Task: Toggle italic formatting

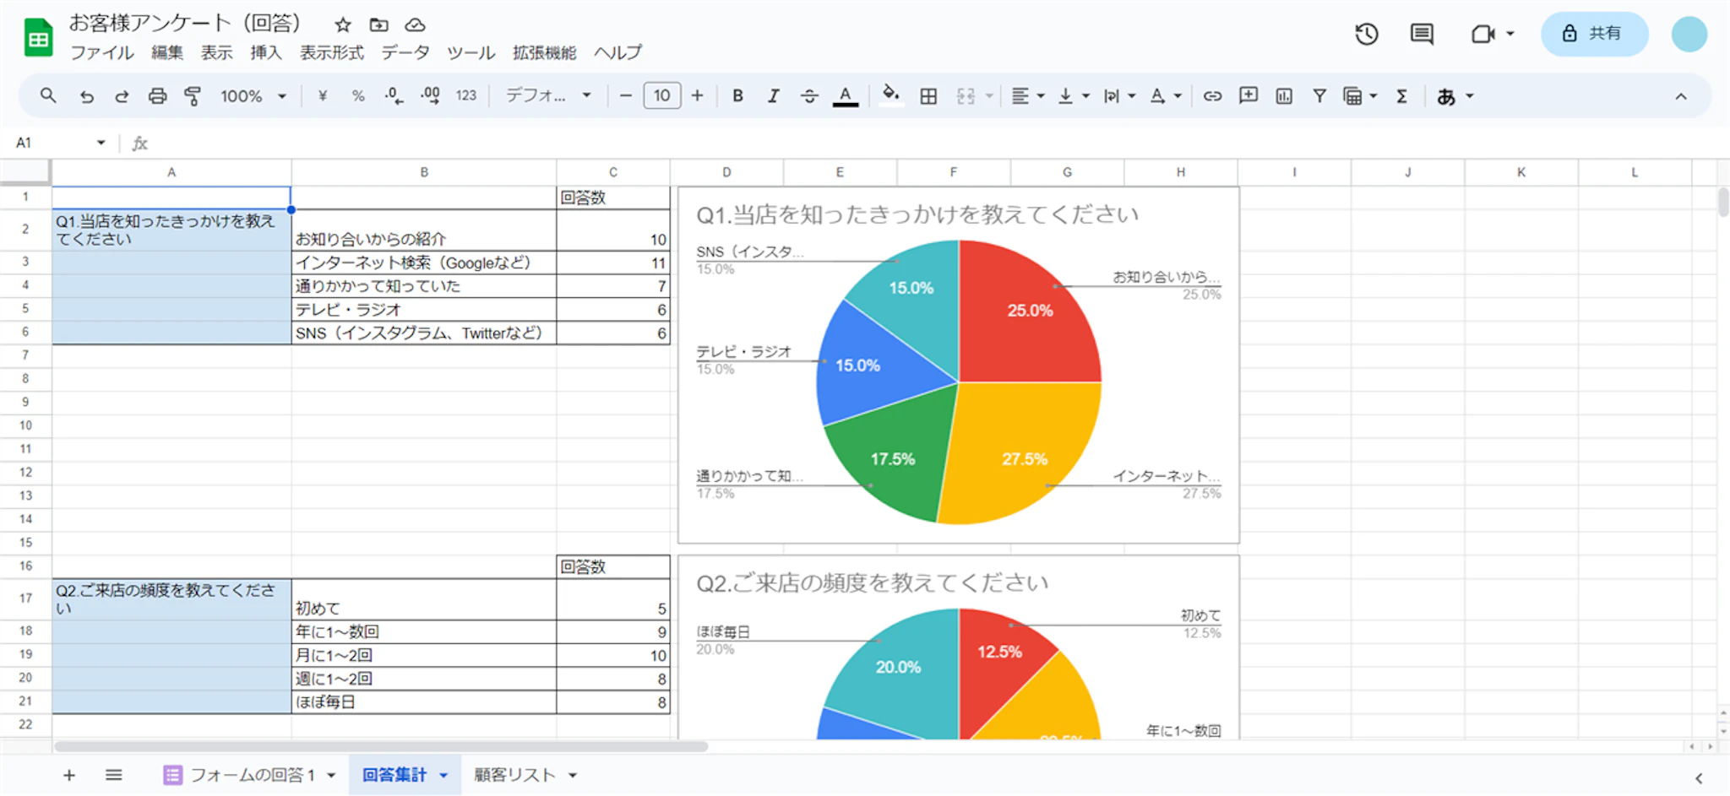Action: click(x=773, y=96)
